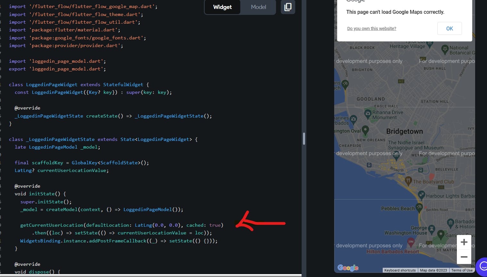Select The Boatyard Club restaurant marker
Screen dimensions: 487x277
tap(408, 181)
